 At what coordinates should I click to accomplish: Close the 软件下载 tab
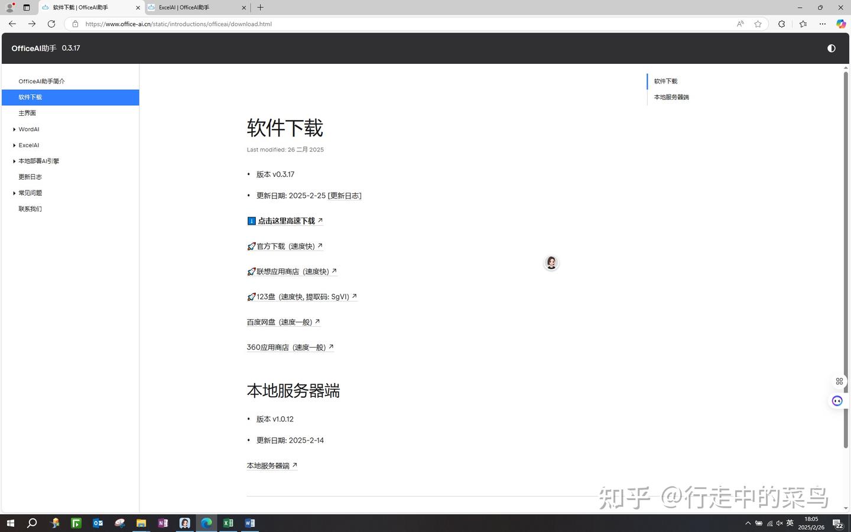[138, 8]
